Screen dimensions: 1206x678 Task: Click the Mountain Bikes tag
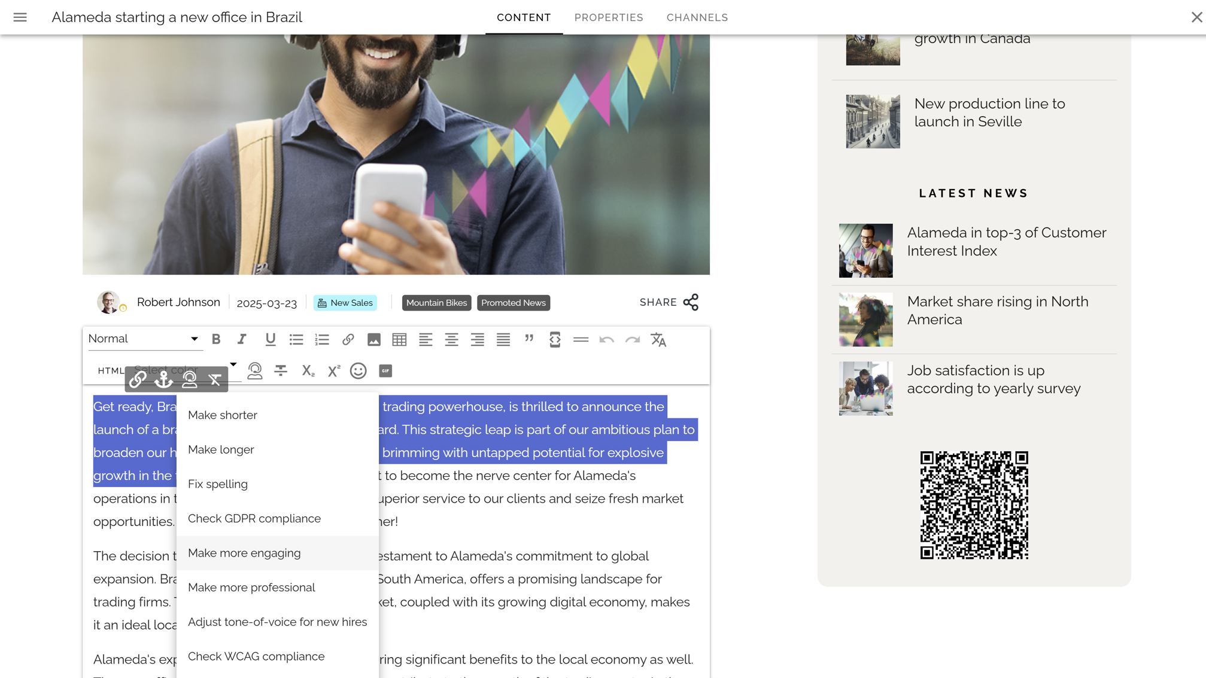436,303
